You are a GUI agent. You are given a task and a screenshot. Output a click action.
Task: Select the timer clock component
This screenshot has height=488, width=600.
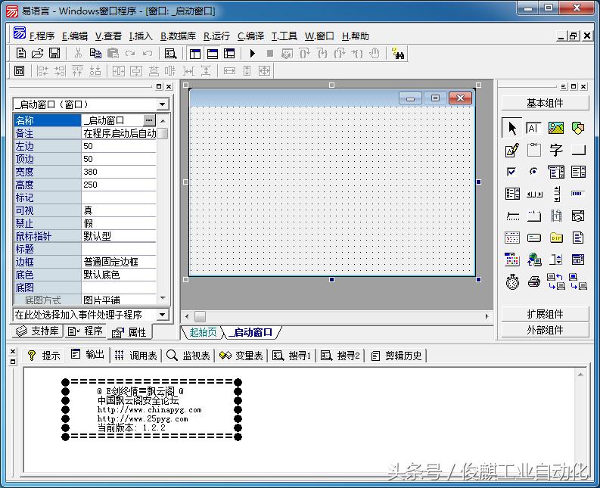coord(512,281)
